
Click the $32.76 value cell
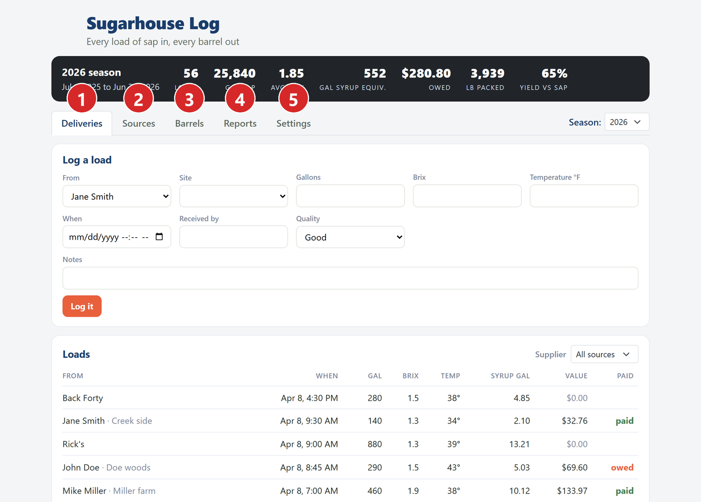point(575,421)
